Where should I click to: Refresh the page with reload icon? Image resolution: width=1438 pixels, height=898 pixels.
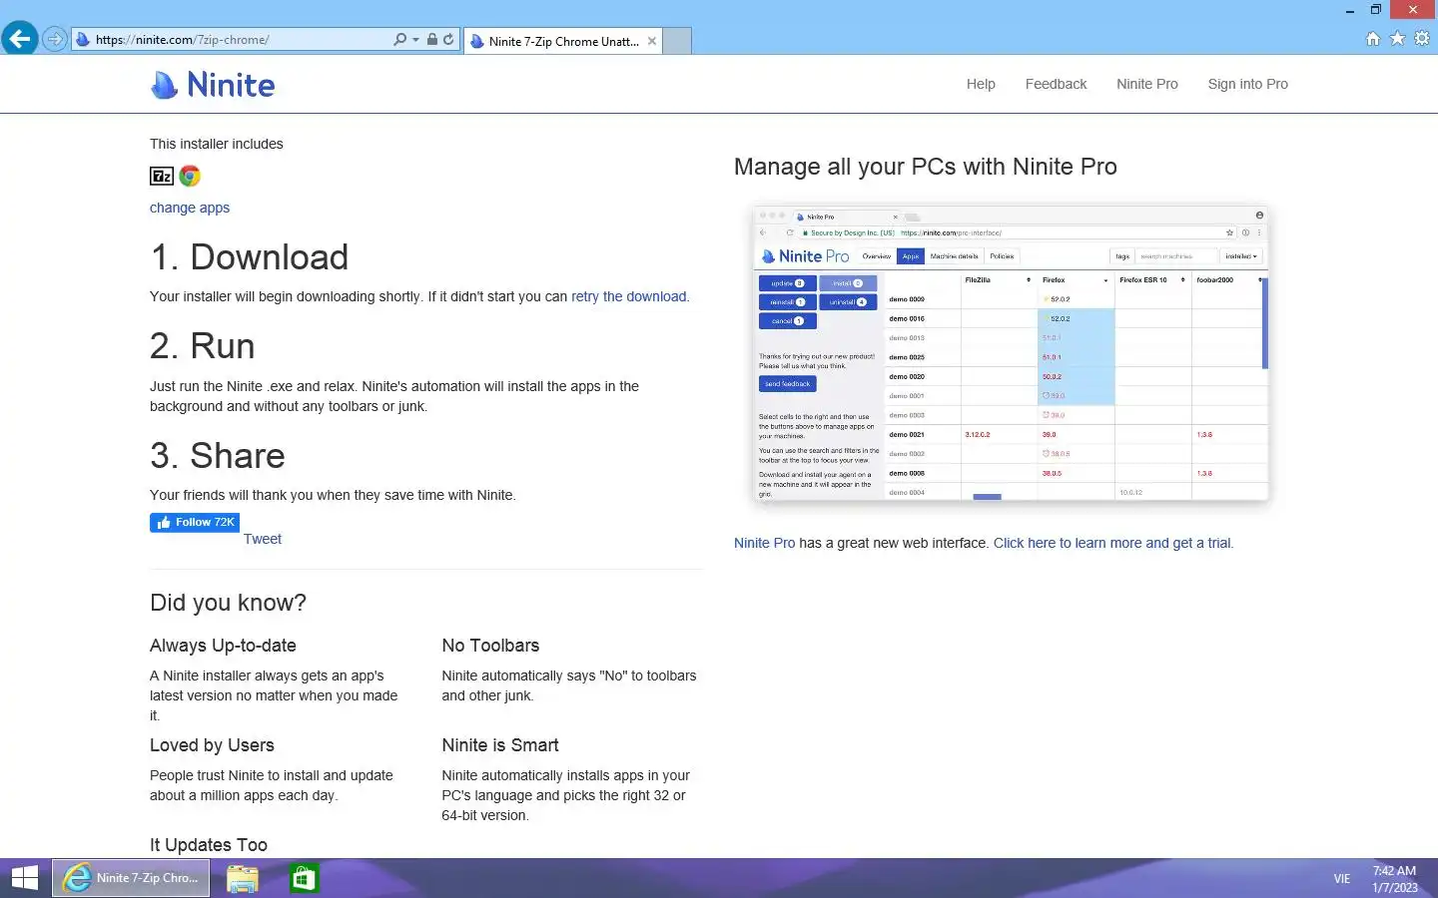[x=448, y=40]
